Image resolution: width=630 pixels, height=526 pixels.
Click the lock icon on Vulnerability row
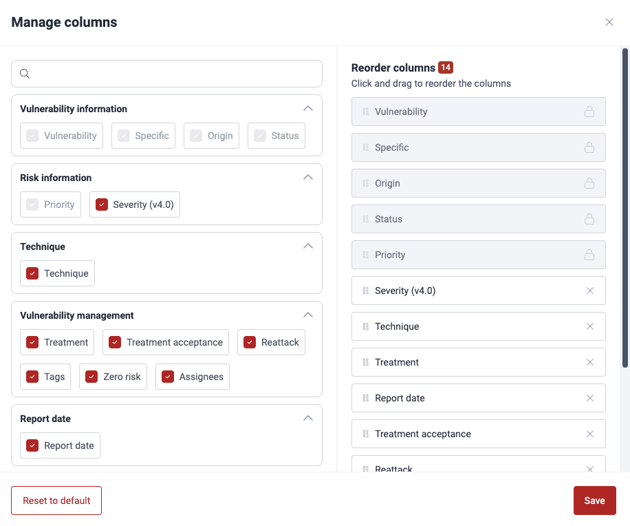589,111
